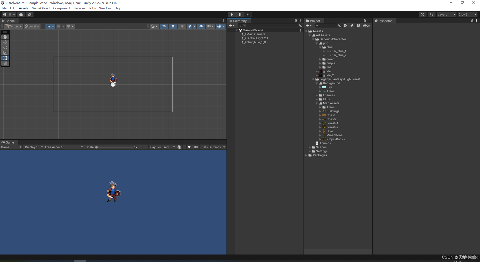Expand the Packages folder
The image size is (480, 262).
click(306, 155)
